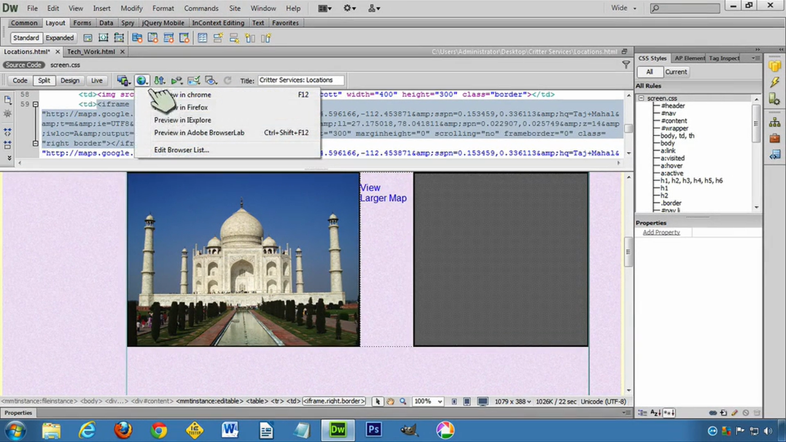Switch to Expanded tables mode
Viewport: 786px width, 442px height.
tap(59, 37)
